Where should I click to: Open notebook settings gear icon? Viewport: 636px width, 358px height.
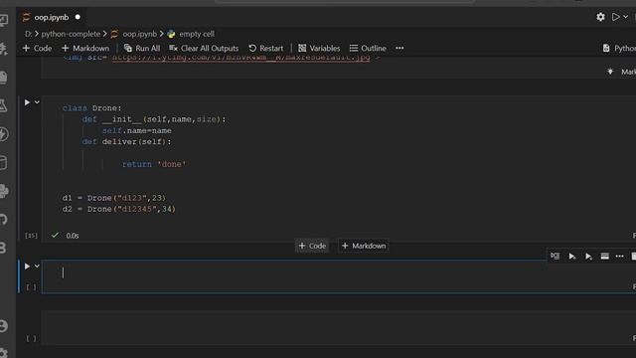(600, 17)
